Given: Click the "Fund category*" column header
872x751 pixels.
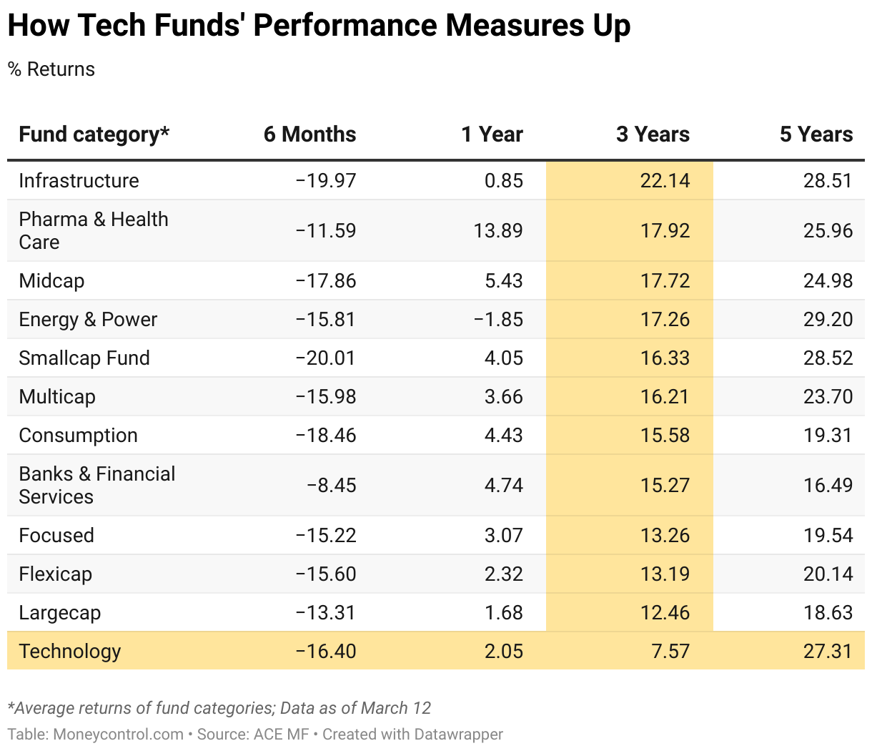Looking at the screenshot, I should tap(94, 134).
